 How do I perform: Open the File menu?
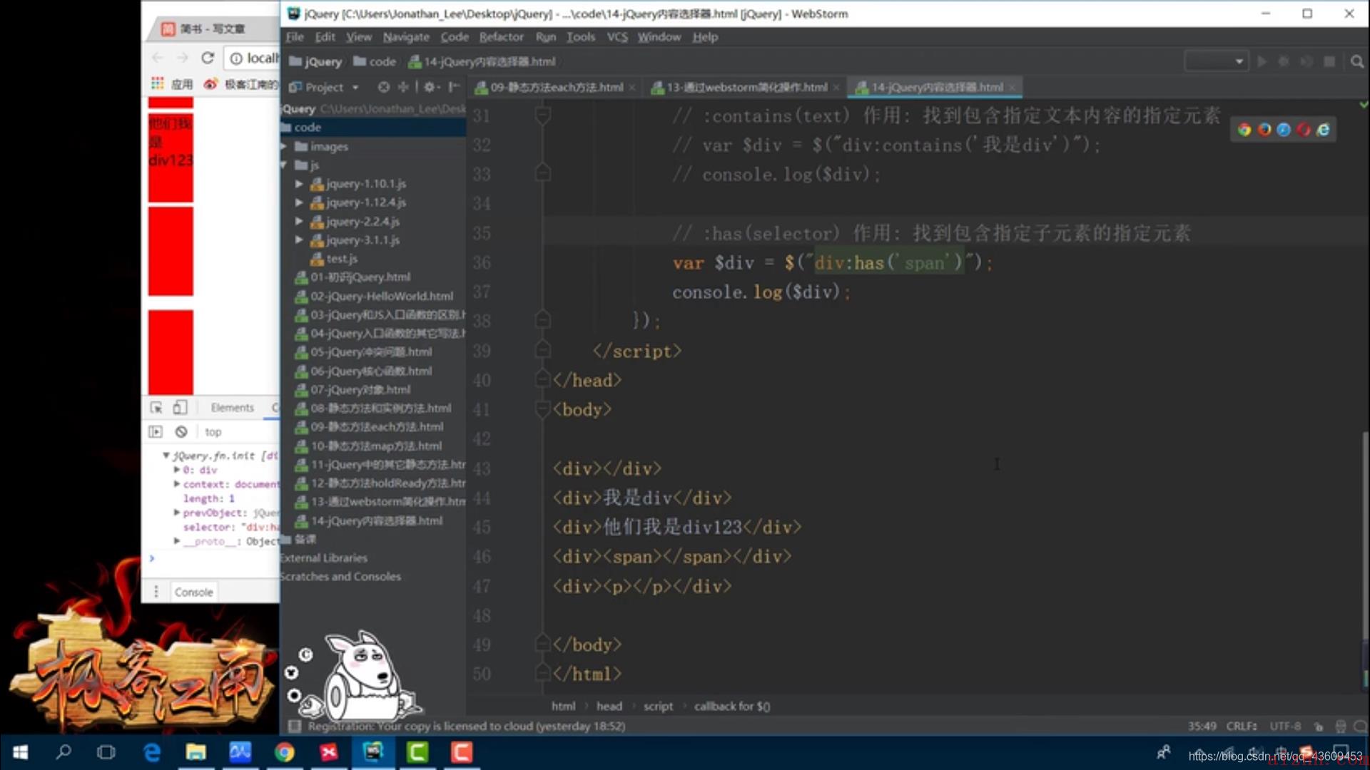(x=295, y=36)
